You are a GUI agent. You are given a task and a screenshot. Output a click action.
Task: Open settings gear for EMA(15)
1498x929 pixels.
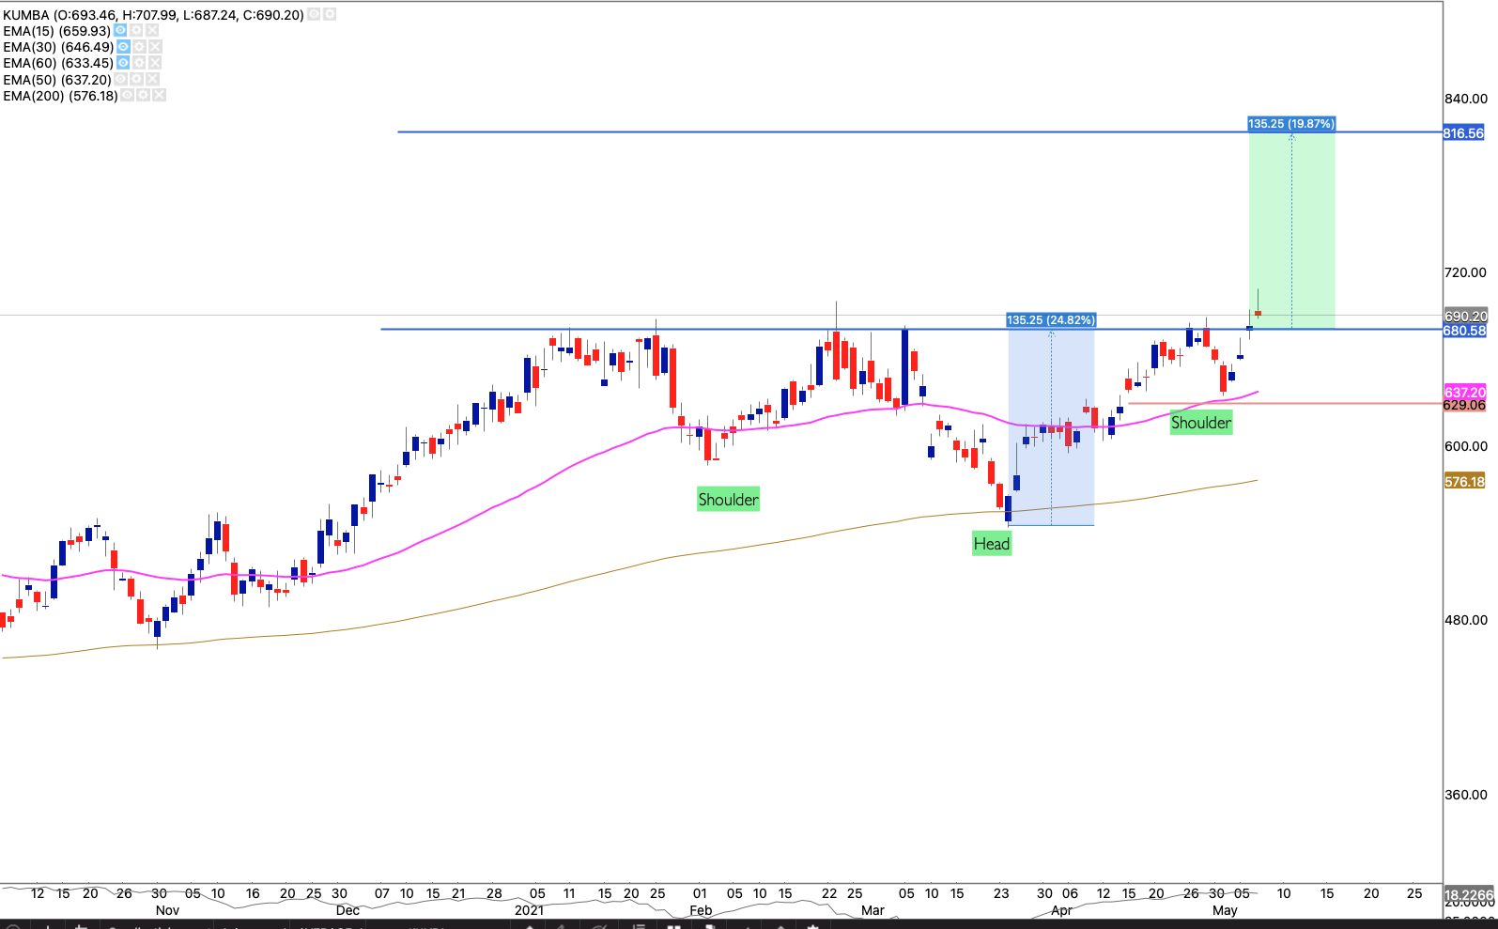click(136, 31)
